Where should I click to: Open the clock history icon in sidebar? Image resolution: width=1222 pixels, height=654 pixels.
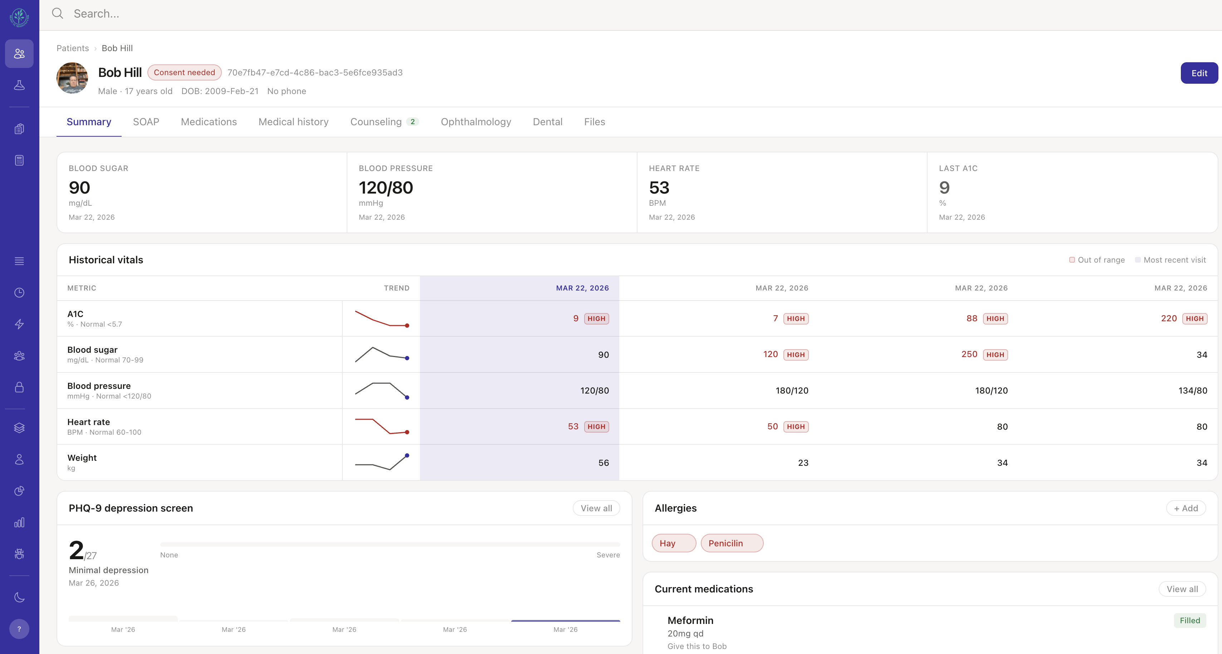click(x=19, y=292)
